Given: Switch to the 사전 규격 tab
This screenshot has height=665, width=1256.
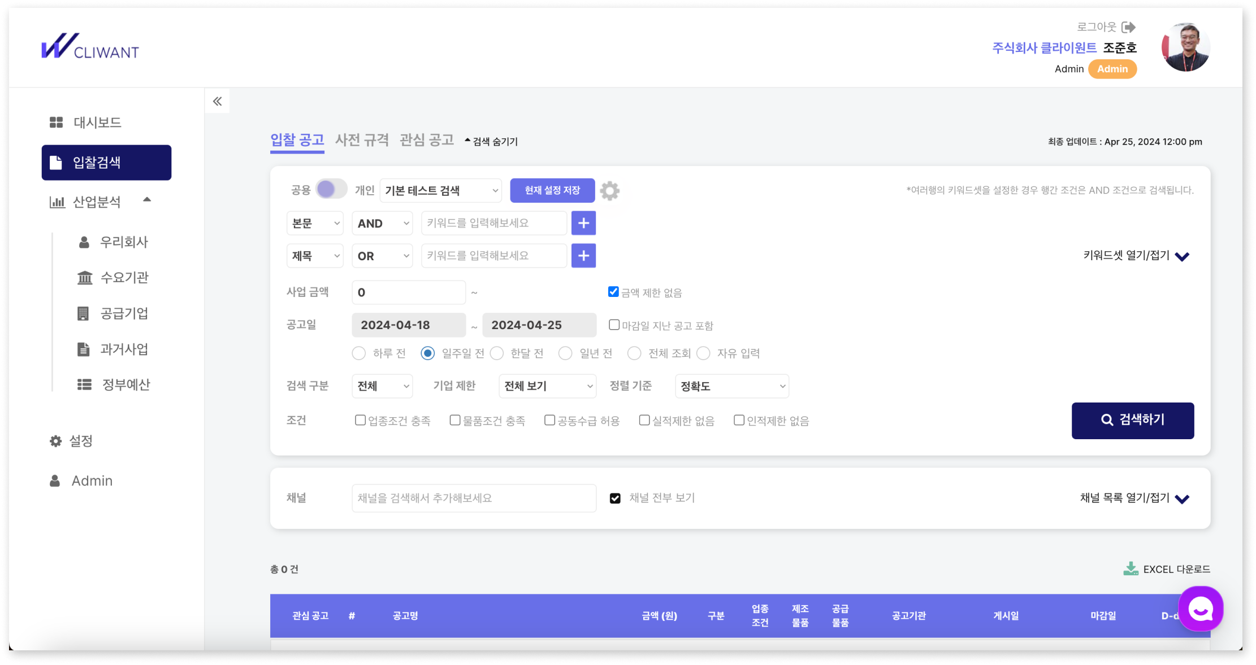Looking at the screenshot, I should (362, 140).
